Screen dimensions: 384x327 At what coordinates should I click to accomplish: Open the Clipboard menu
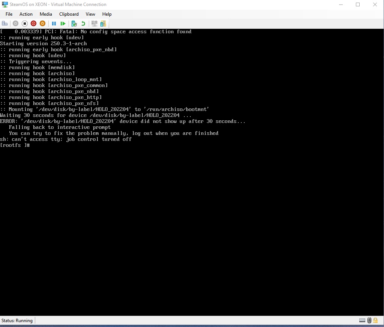pos(69,14)
